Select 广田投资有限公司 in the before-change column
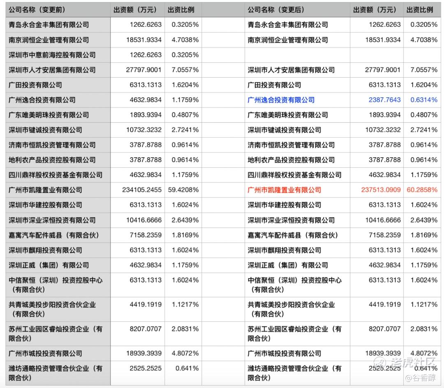444x388 pixels. click(x=35, y=85)
